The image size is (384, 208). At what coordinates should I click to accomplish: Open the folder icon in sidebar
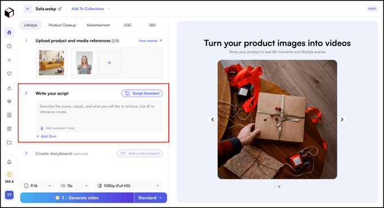9,143
